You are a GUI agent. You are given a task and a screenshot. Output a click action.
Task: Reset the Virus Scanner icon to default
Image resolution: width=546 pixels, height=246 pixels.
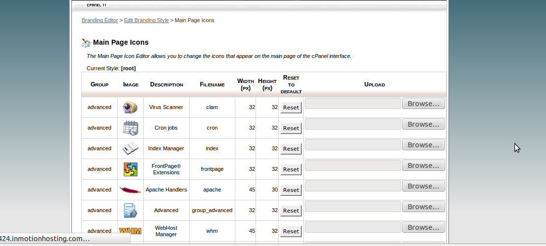(291, 108)
